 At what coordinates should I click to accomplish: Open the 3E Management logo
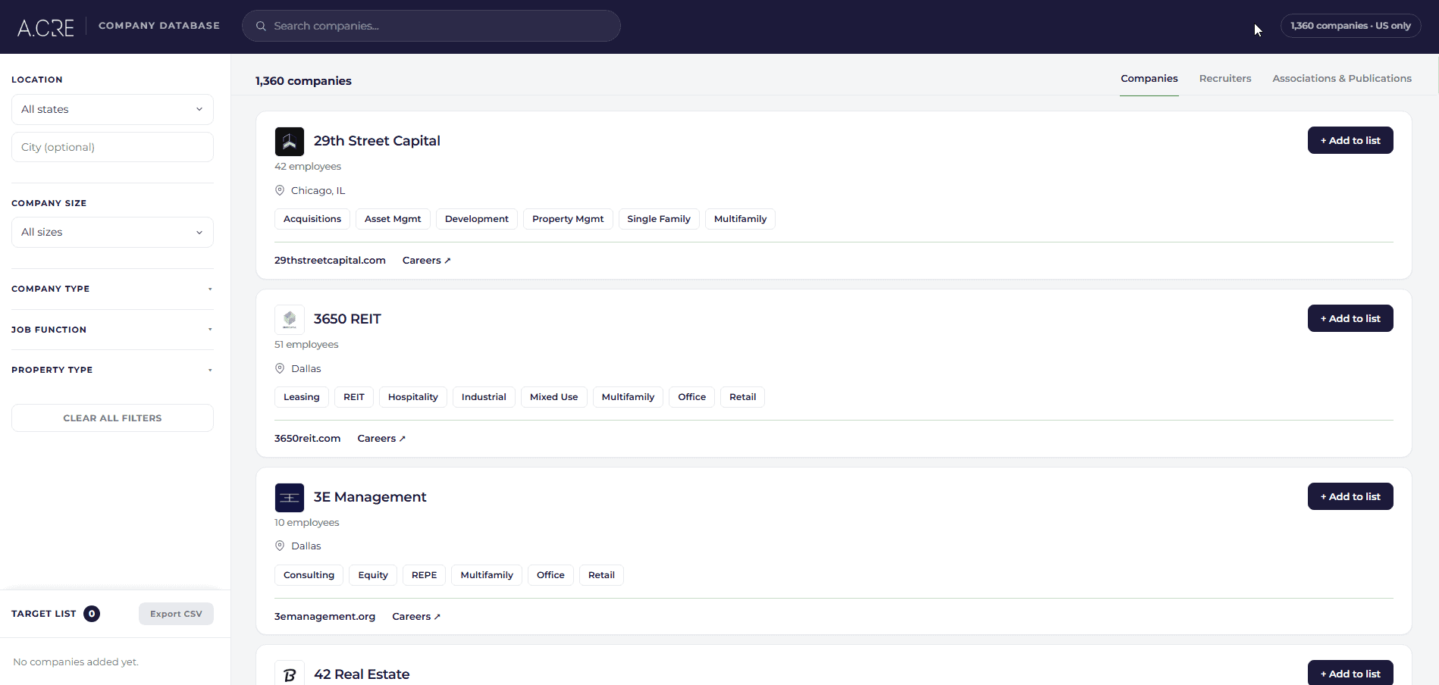pyautogui.click(x=290, y=498)
